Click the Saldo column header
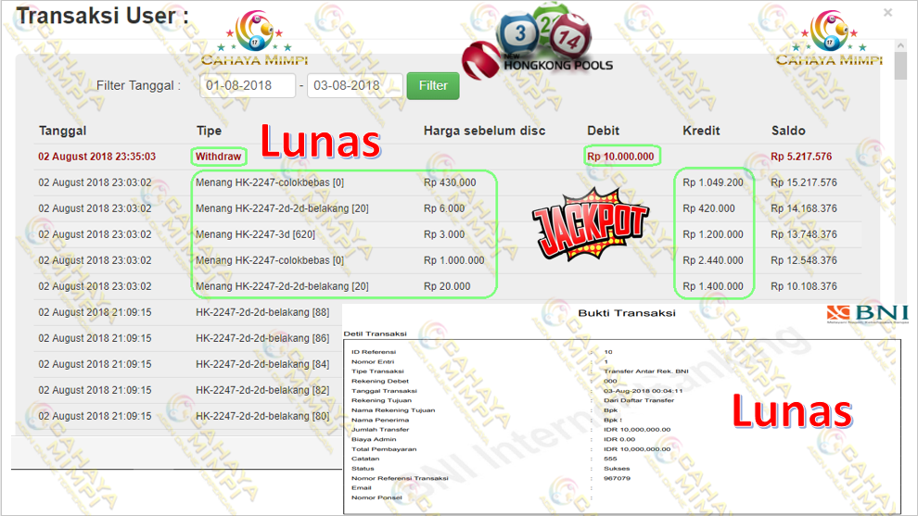The width and height of the screenshot is (918, 516). pos(788,131)
